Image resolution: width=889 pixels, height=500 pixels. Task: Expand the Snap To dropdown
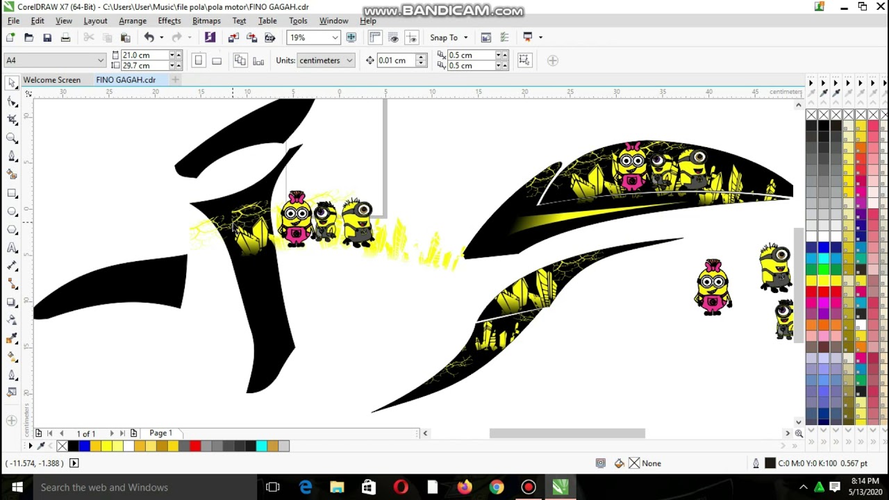point(465,37)
